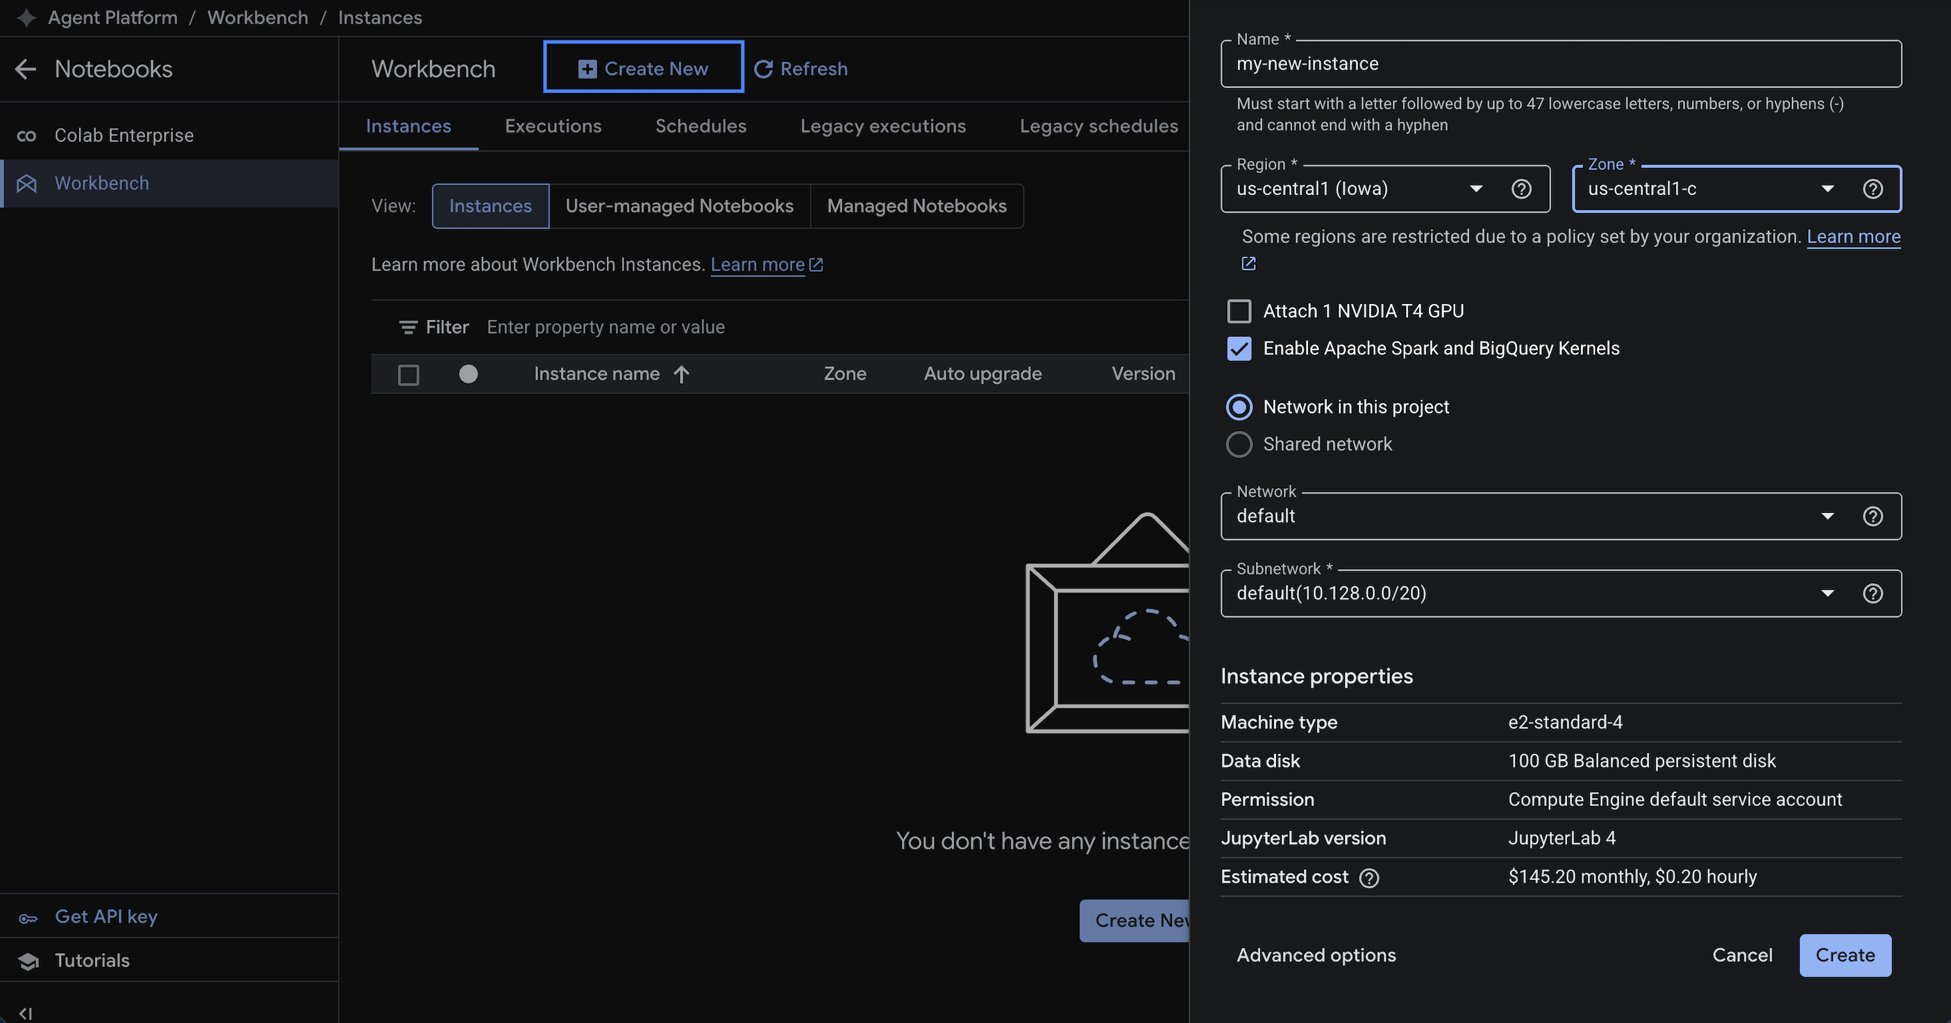Click the Get API key icon
This screenshot has height=1023, width=1951.
[x=28, y=918]
